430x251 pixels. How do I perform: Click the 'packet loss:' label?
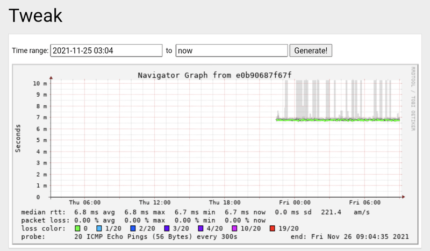click(46, 220)
